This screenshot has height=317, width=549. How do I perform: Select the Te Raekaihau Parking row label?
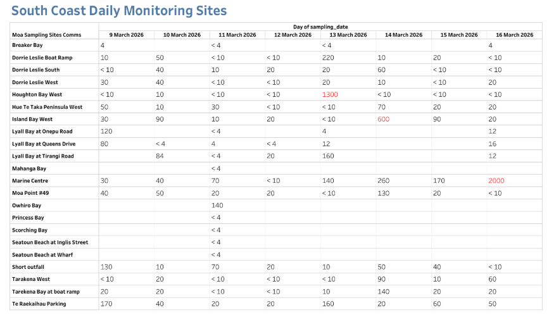(39, 304)
